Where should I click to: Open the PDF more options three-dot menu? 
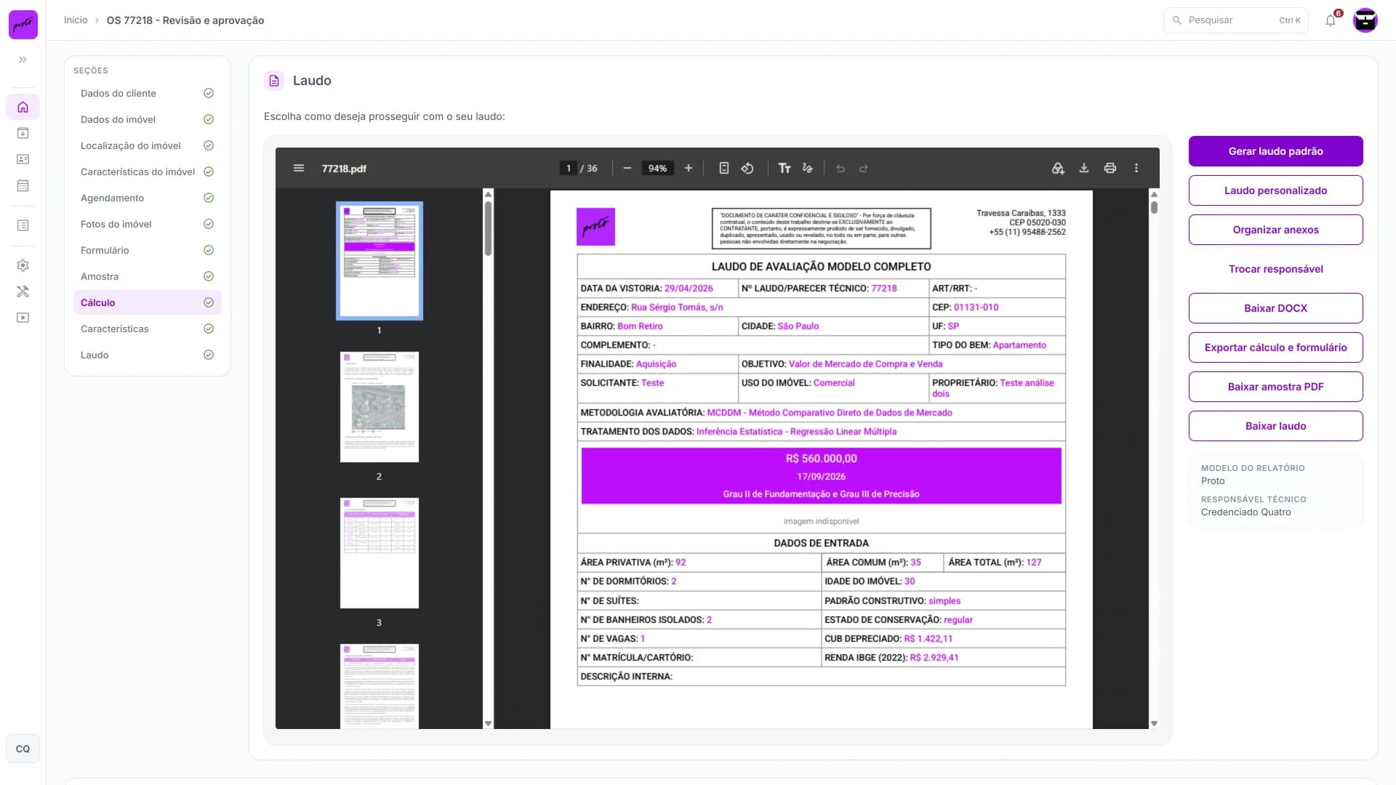click(x=1136, y=168)
